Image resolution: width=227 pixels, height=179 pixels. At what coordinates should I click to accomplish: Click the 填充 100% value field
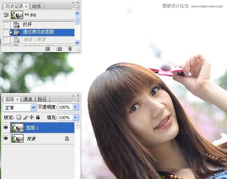[65, 118]
